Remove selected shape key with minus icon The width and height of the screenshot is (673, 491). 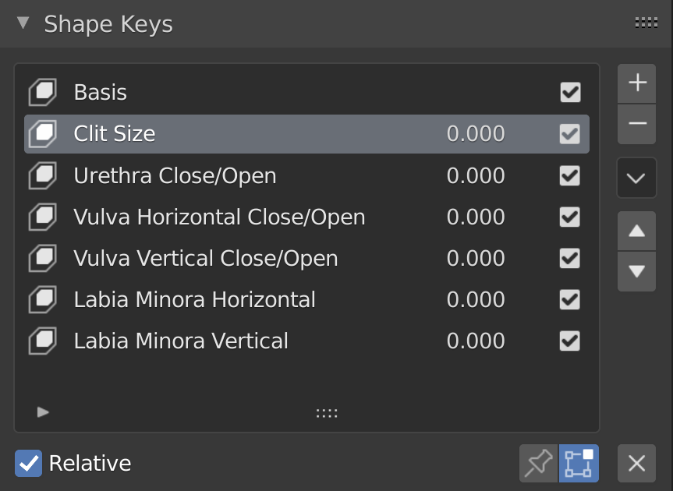coord(636,124)
